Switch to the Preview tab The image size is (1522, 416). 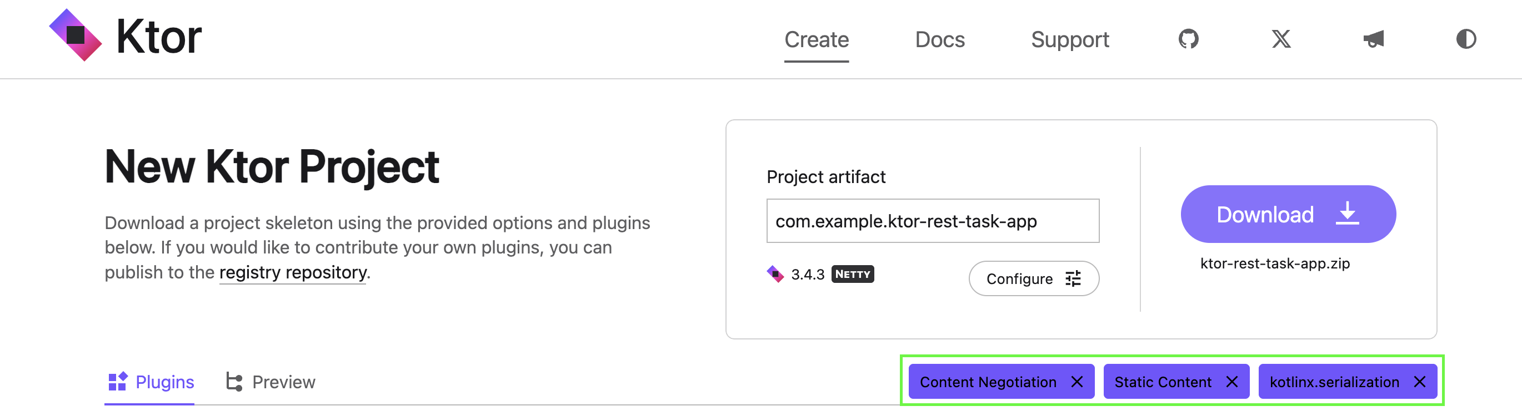click(271, 382)
